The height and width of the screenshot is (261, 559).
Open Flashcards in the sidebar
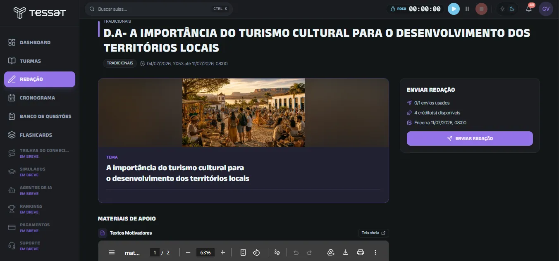(40, 135)
